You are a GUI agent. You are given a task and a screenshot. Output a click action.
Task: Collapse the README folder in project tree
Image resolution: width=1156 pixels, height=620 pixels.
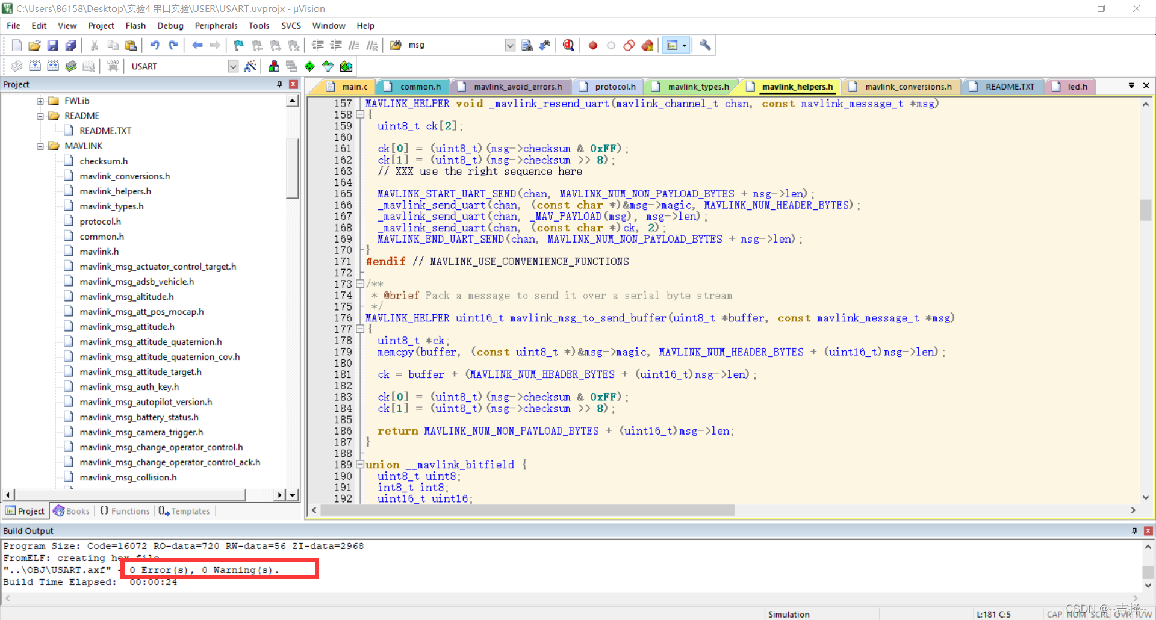coord(40,116)
